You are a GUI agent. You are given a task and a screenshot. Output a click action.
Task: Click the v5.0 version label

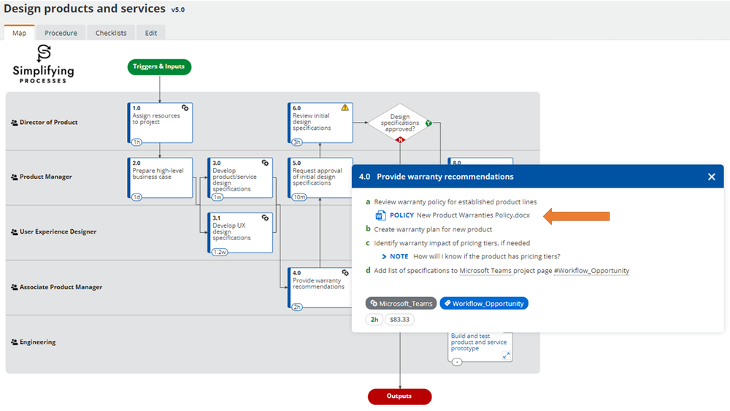(x=178, y=9)
